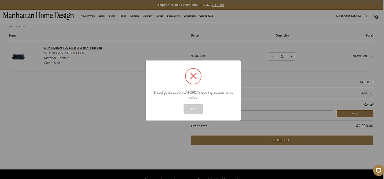The width and height of the screenshot is (384, 179).
Task: Open the Lighting menu
Action: [x=135, y=16]
